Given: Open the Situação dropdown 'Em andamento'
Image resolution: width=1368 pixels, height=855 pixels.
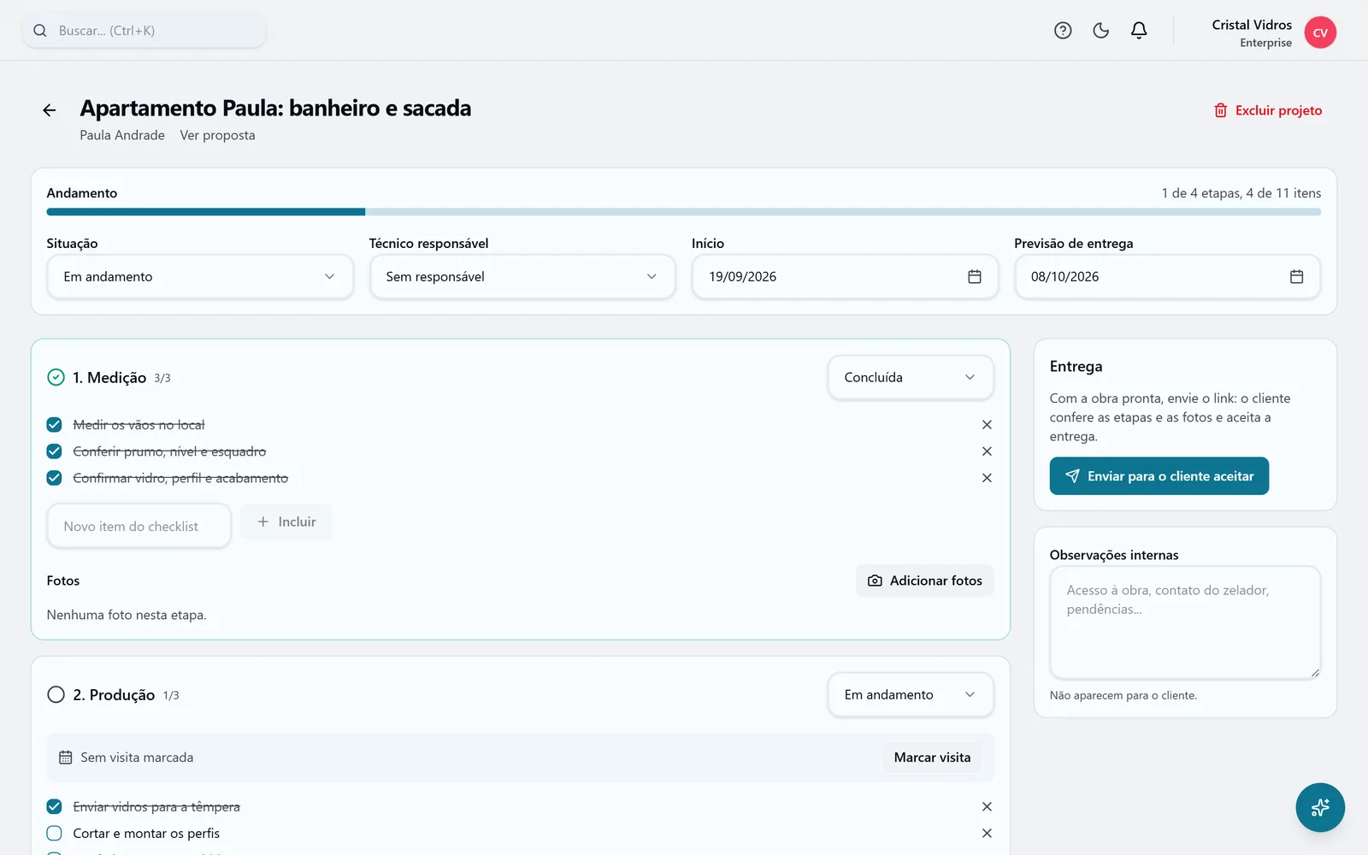Looking at the screenshot, I should pyautogui.click(x=200, y=277).
